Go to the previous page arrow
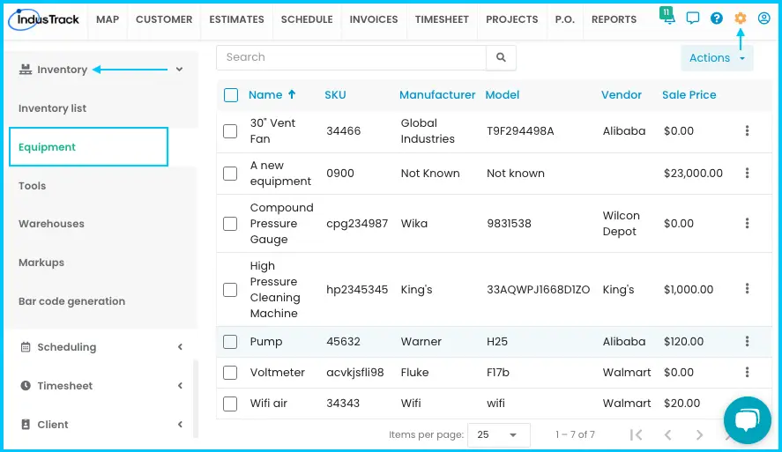Viewport: 782px width, 452px height. (667, 434)
